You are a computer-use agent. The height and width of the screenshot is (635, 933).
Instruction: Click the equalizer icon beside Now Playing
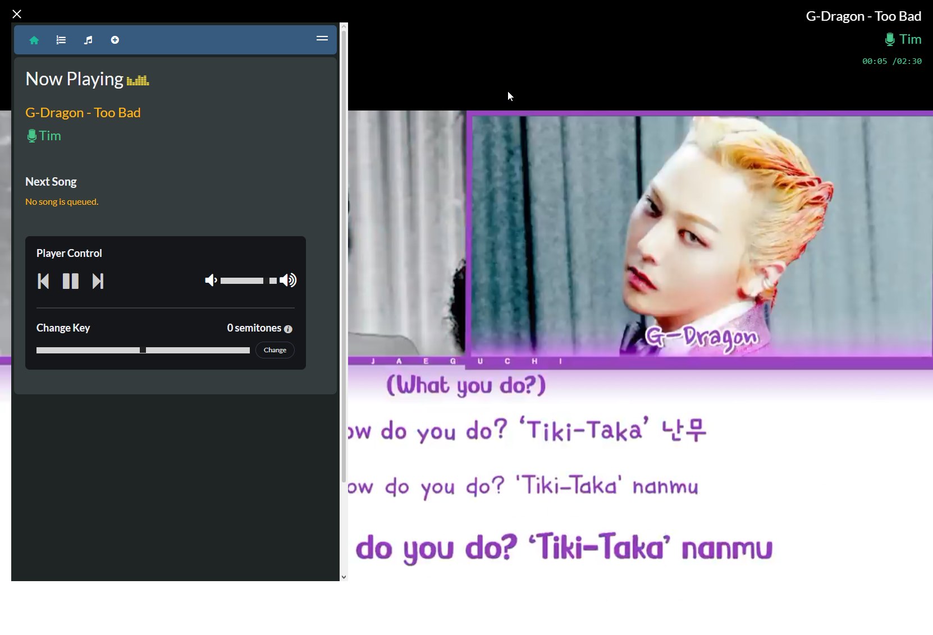click(x=138, y=81)
